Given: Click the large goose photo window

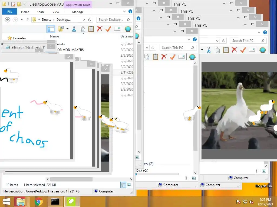Looking at the screenshot, I should tap(239, 111).
